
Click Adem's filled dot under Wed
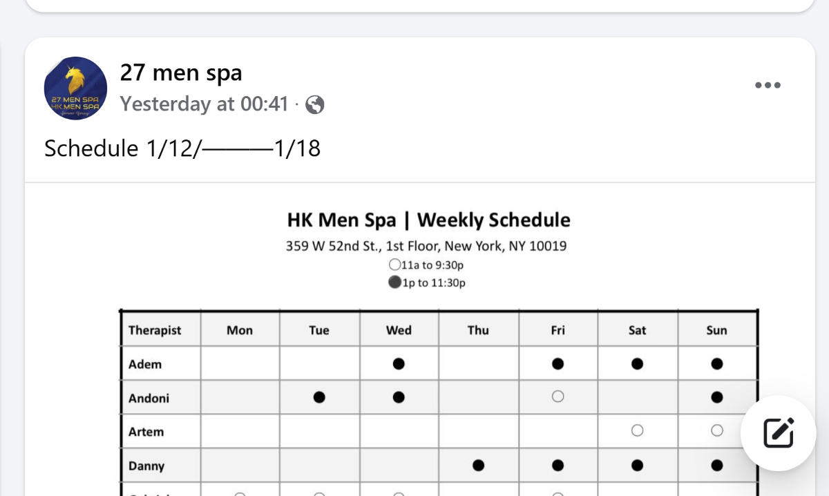click(399, 364)
